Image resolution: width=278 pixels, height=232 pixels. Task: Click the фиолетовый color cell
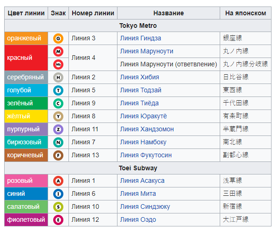pyautogui.click(x=26, y=219)
